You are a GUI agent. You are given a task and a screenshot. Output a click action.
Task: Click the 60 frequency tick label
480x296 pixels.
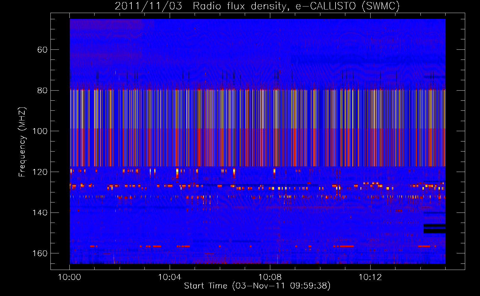[x=42, y=50]
